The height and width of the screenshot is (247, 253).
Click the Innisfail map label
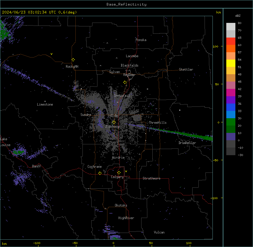coord(122,96)
